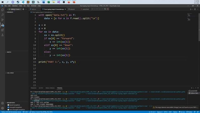Open the feedback icon in status bar
The width and height of the screenshot is (200, 113).
coord(195,112)
